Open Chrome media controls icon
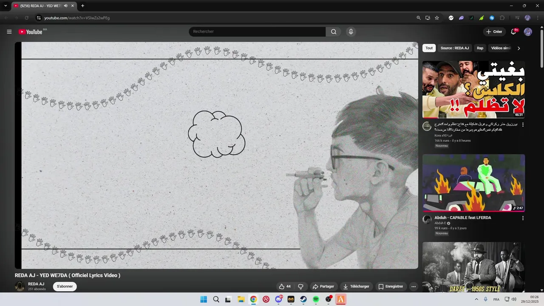The image size is (544, 306). tap(517, 18)
